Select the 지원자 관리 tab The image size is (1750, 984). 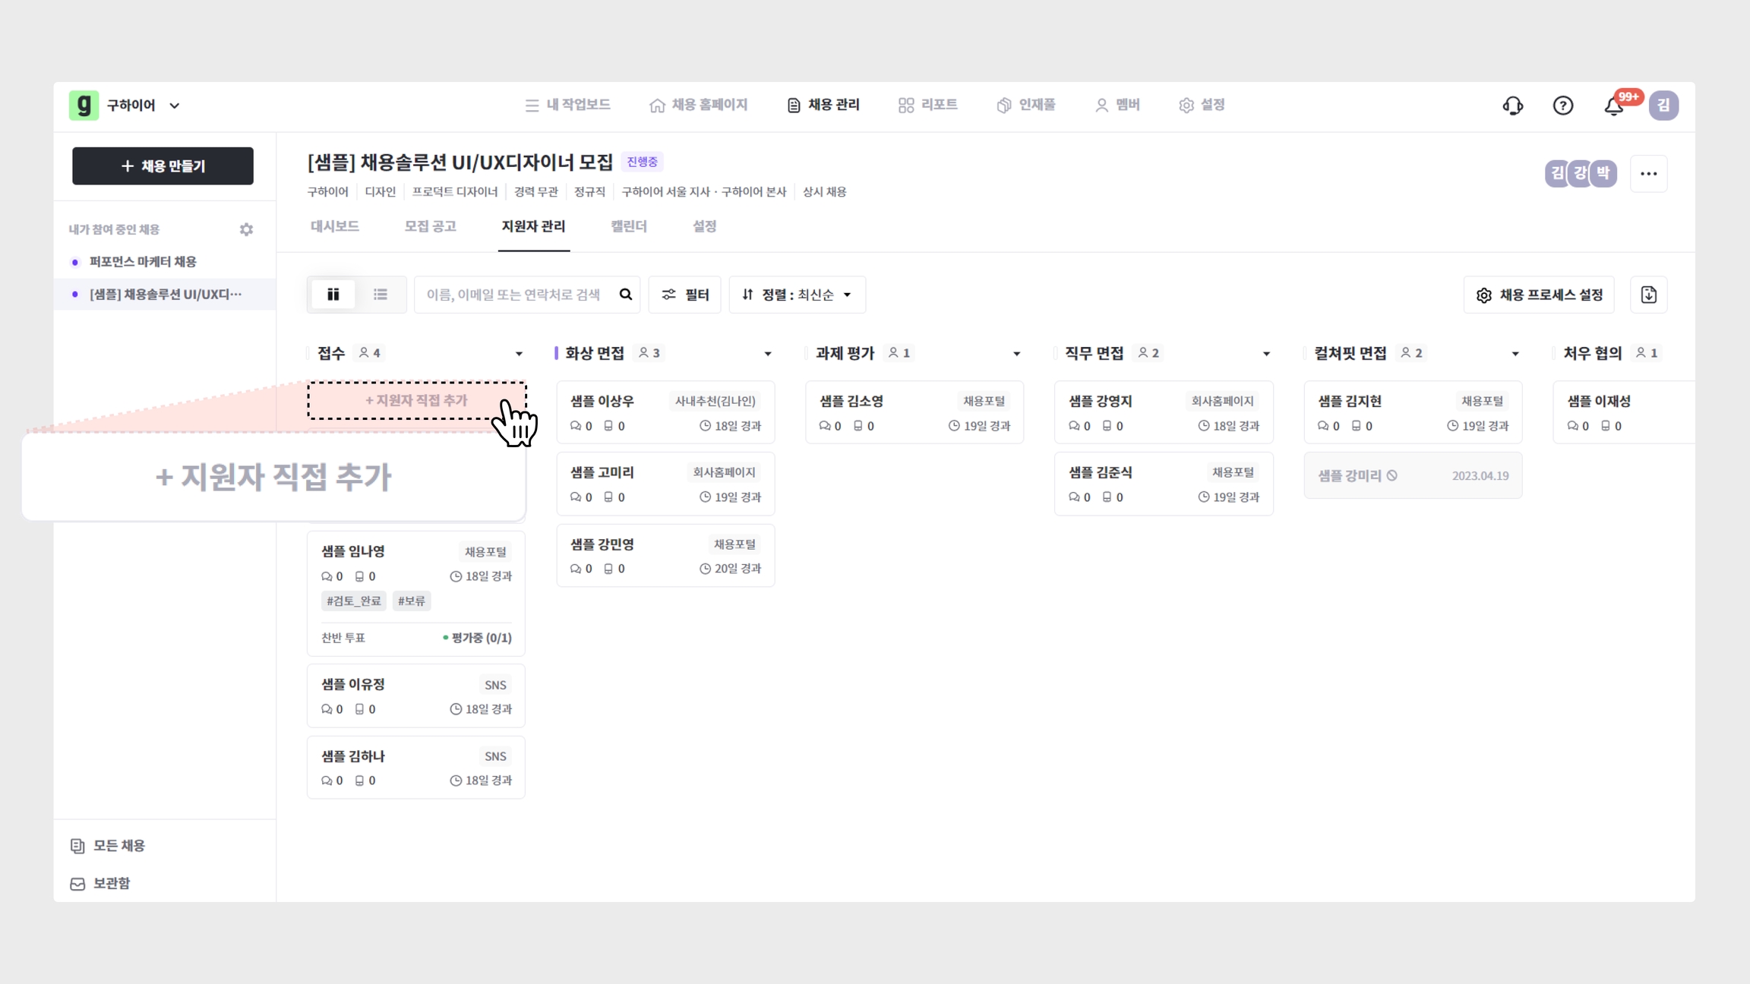tap(533, 226)
